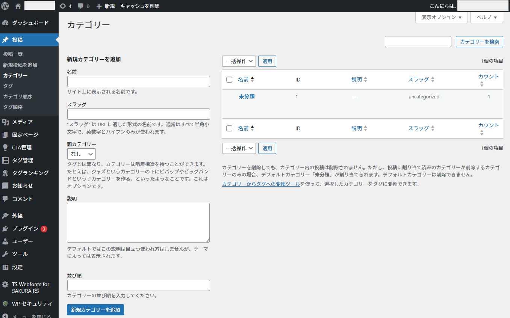510x318 pixels.
Task: Open the comments bubble icon in admin bar
Action: point(81,6)
